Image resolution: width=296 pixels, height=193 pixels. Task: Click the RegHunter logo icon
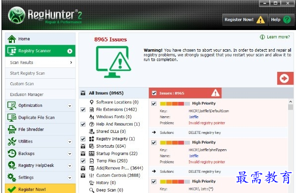pos(17,15)
